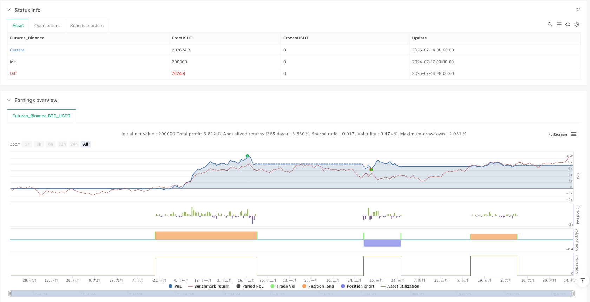Click the scroll-to-top arrow icon

[583, 281]
